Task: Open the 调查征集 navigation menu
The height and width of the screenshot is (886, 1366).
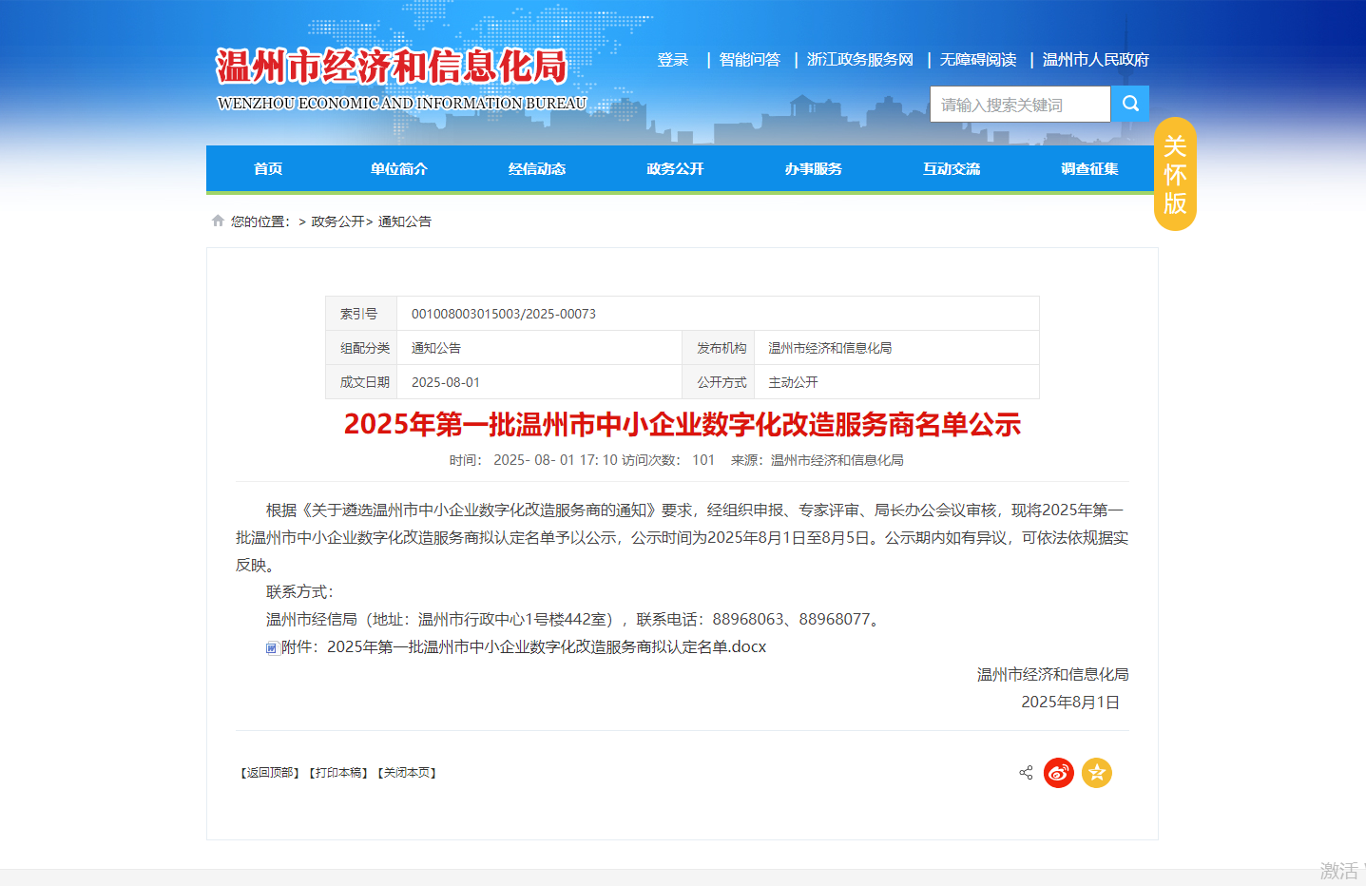Action: tap(1089, 168)
